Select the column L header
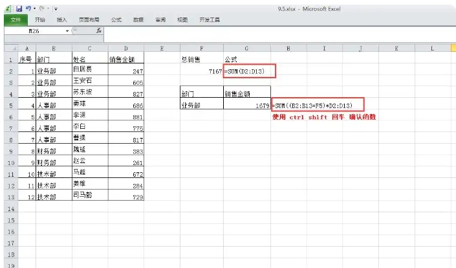 [x=433, y=49]
